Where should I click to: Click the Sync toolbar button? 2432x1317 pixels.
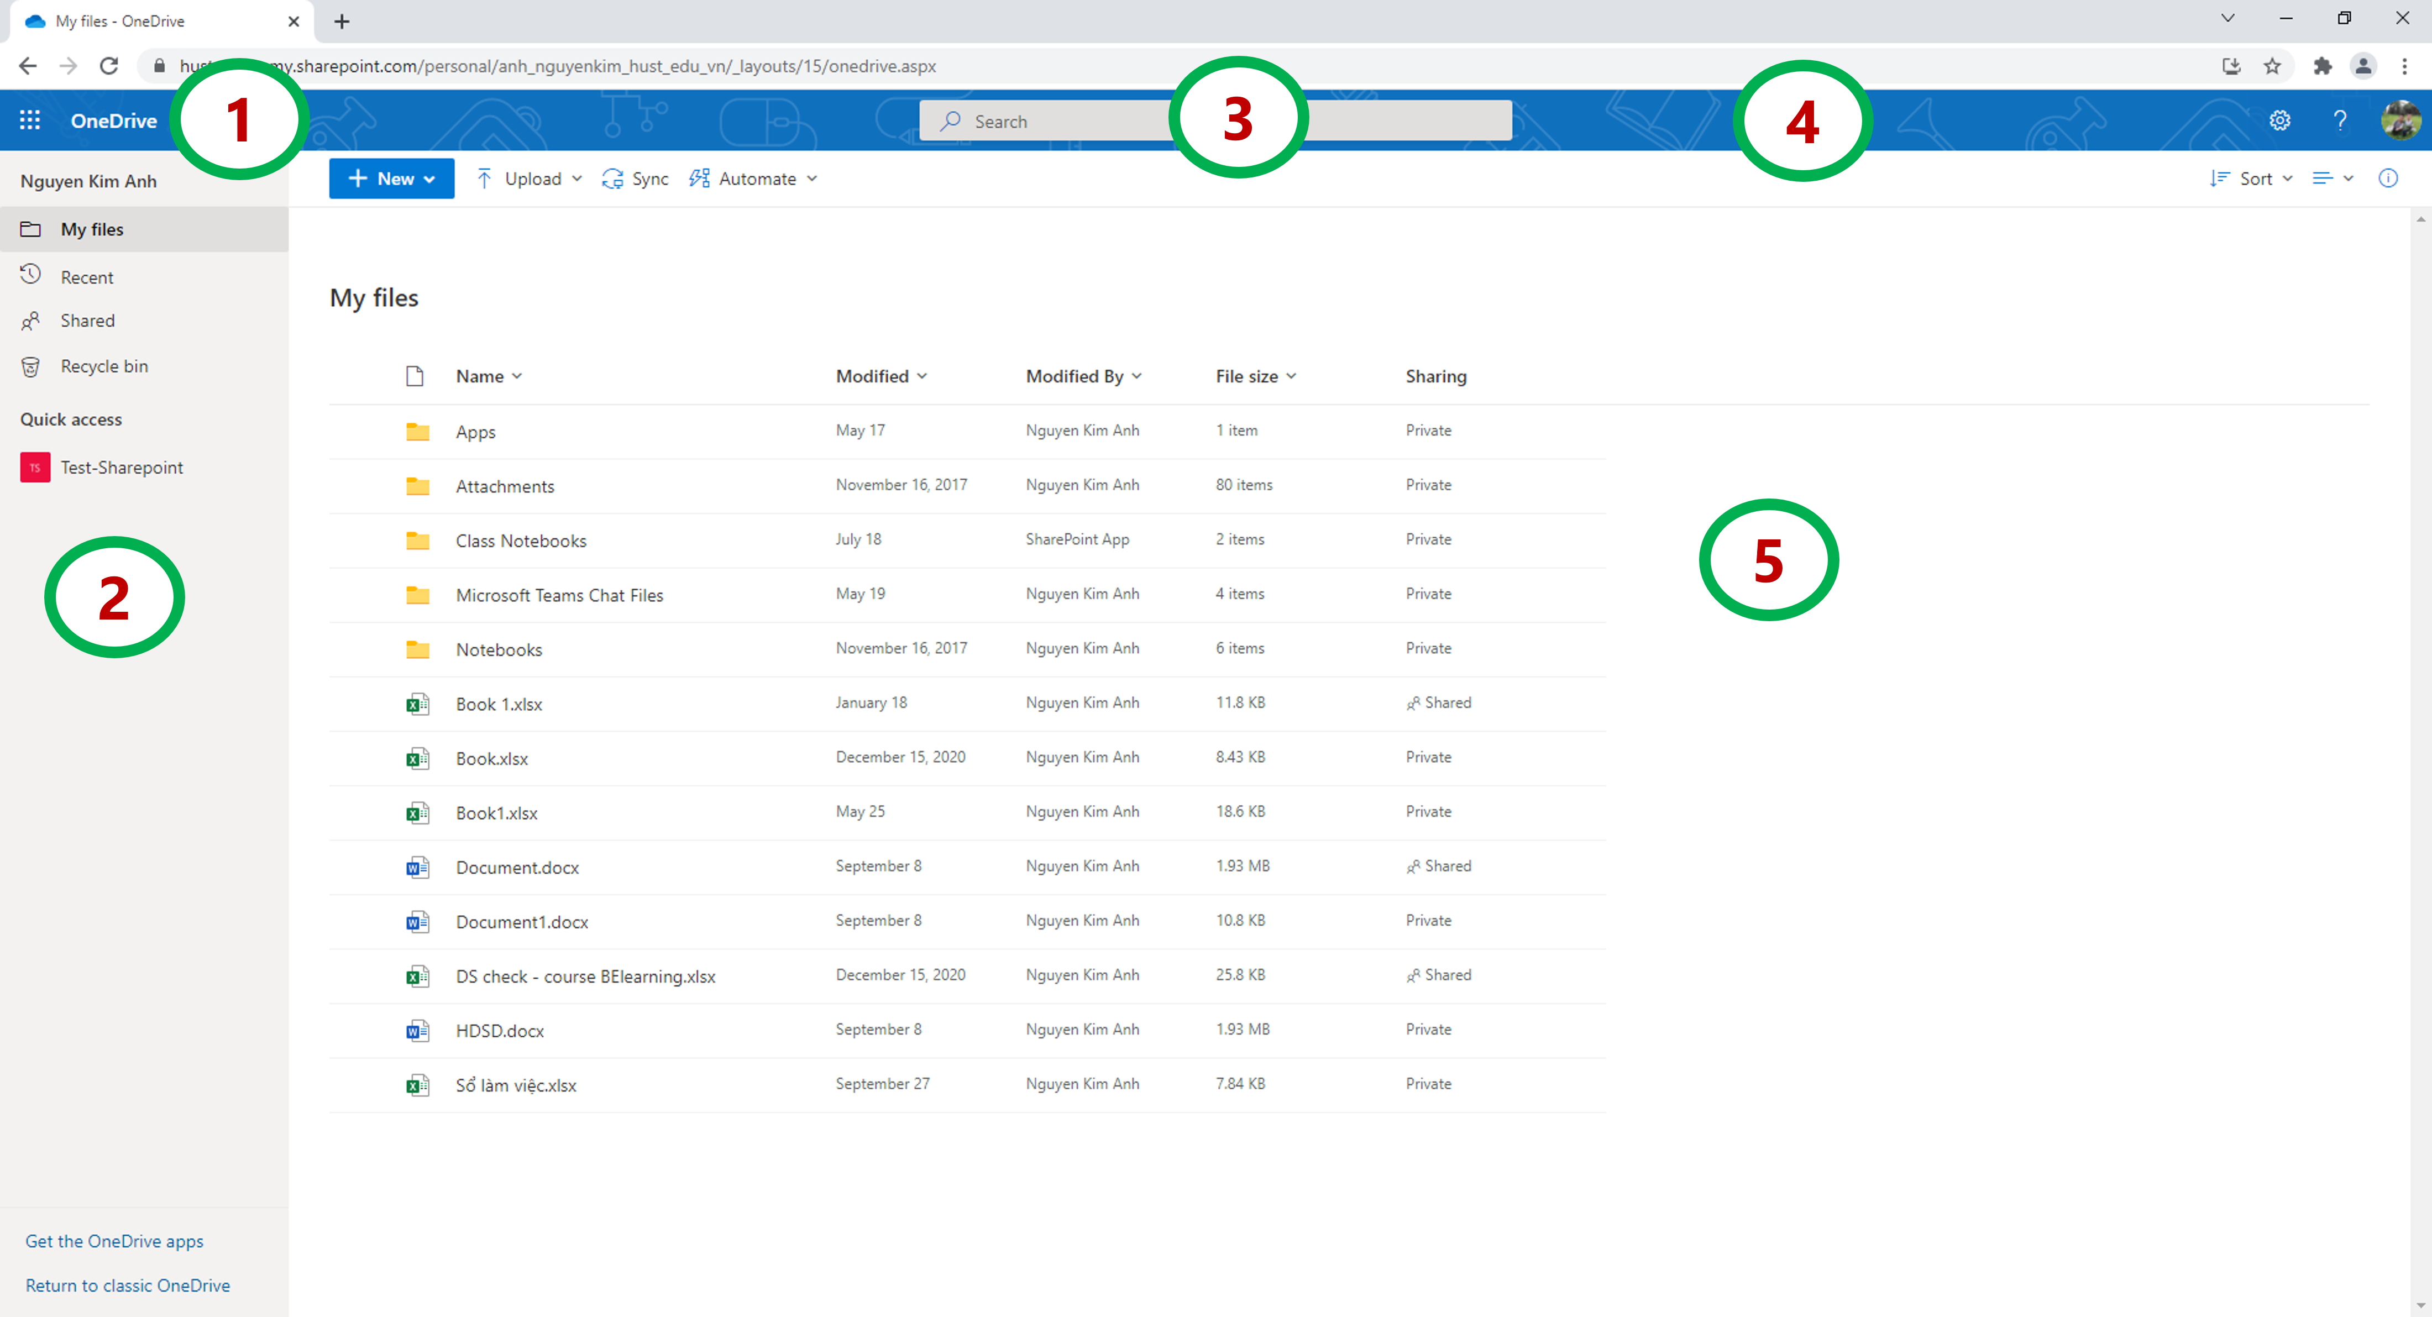coord(636,179)
